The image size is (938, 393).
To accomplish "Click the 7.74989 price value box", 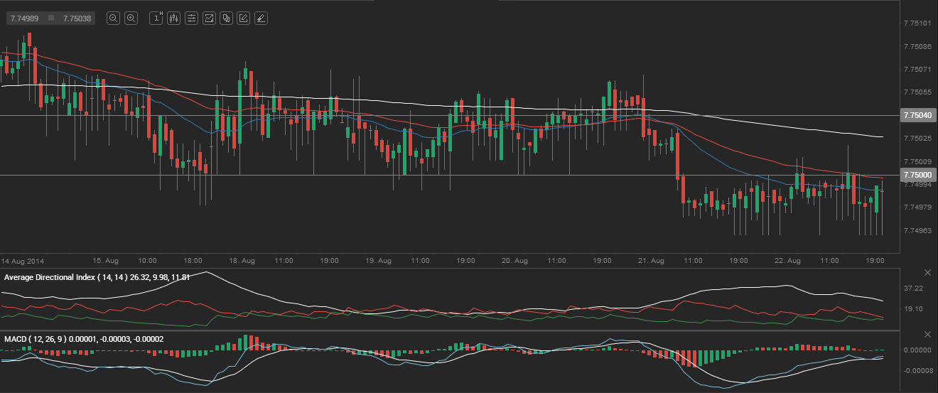I will [24, 18].
